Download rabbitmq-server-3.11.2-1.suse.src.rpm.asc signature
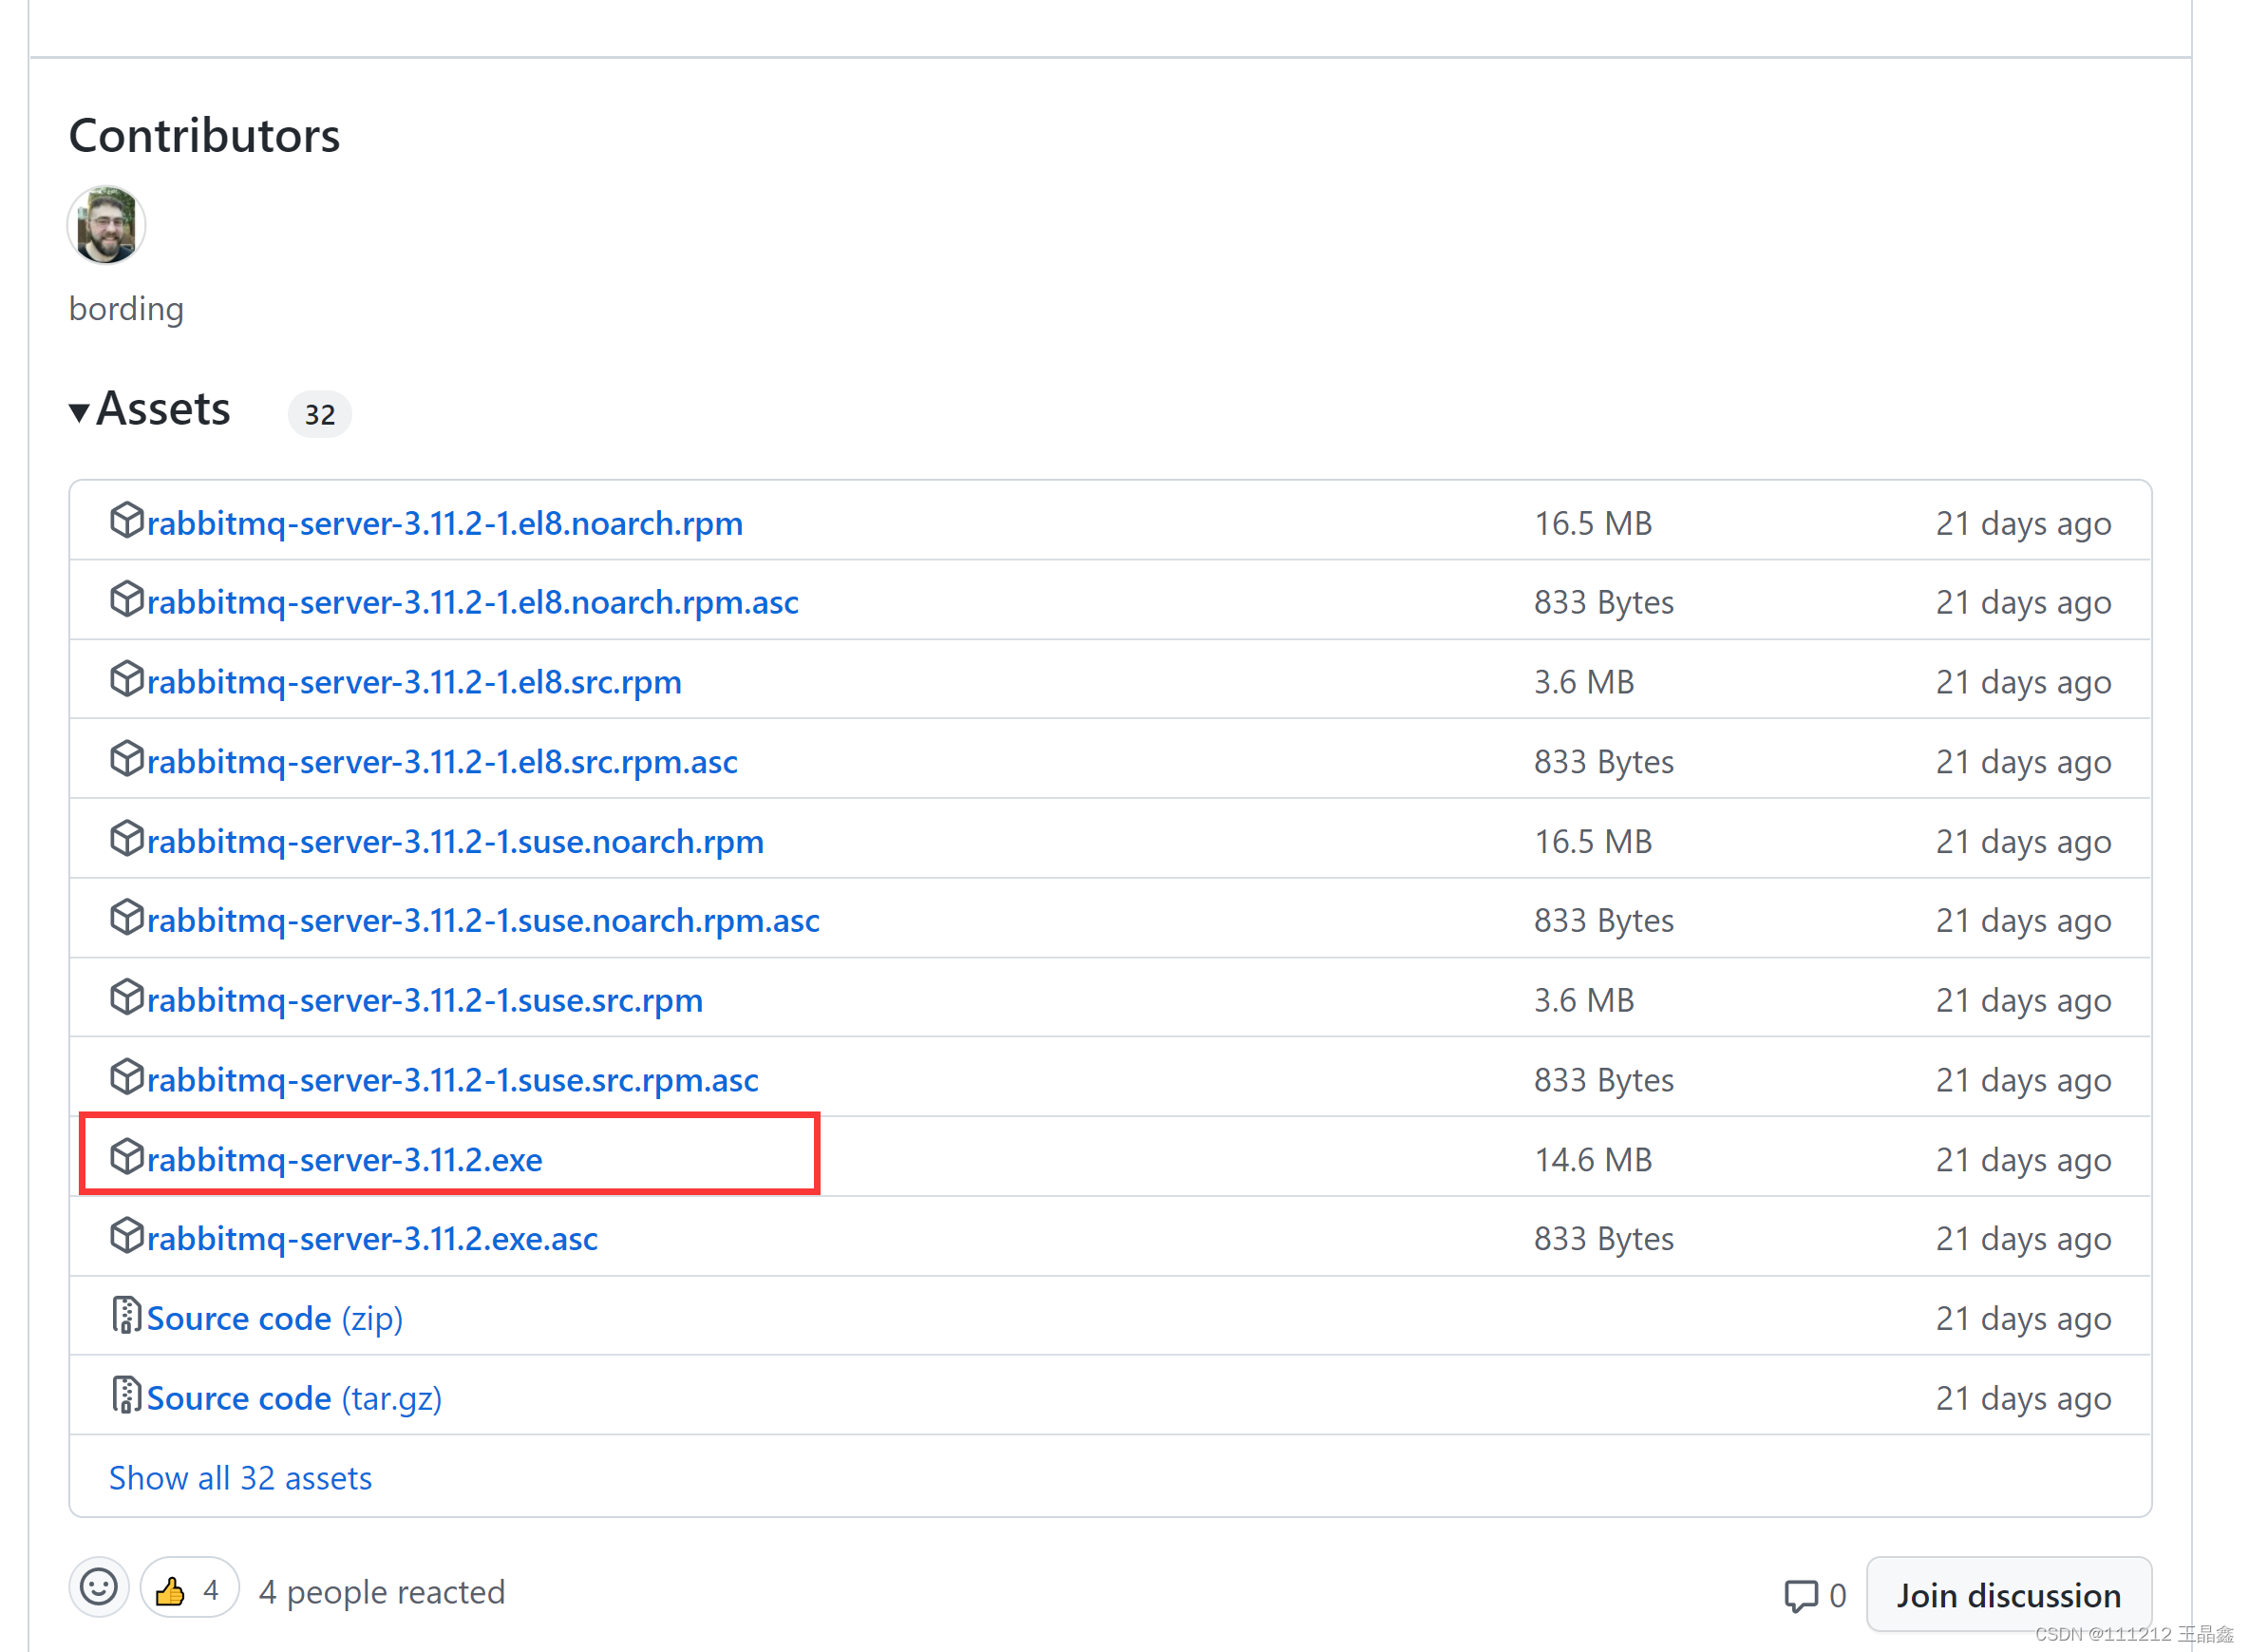Image resolution: width=2249 pixels, height=1652 pixels. point(452,1080)
